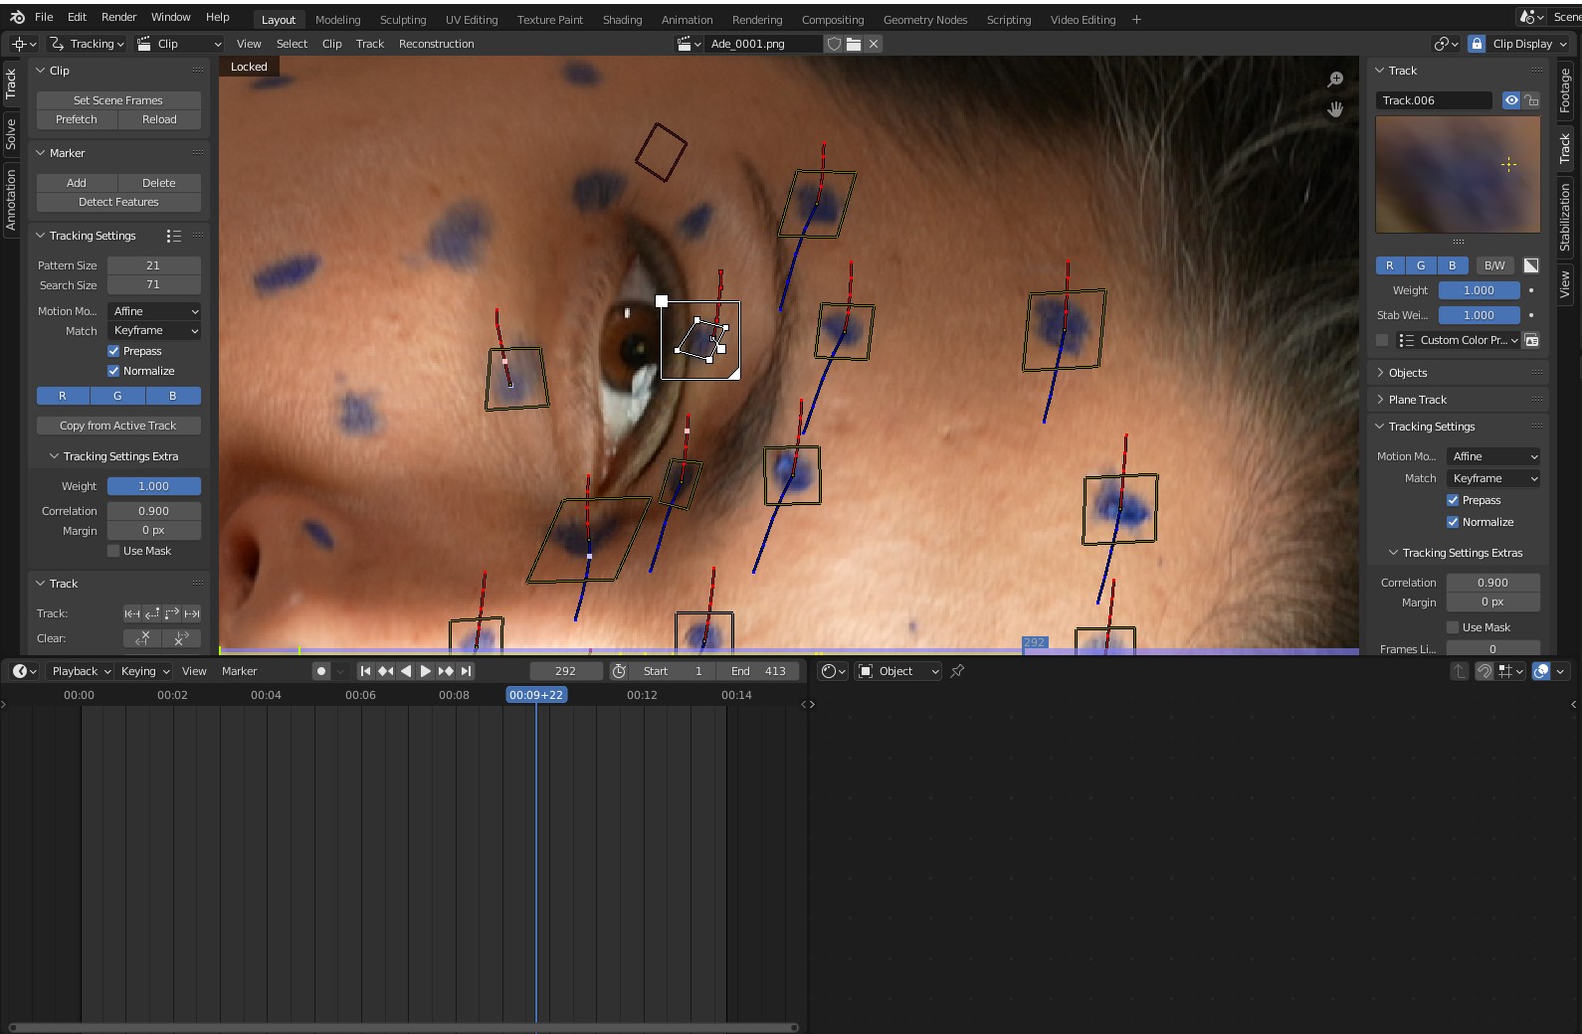Image resolution: width=1582 pixels, height=1034 pixels.
Task: Click track backwards entire clip icon
Action: click(132, 613)
